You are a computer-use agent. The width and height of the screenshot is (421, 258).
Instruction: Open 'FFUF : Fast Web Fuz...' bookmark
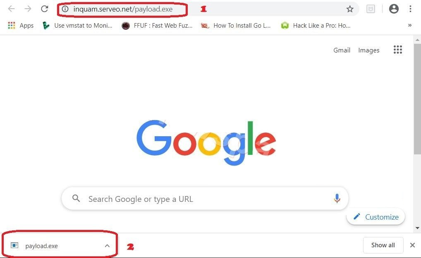157,26
